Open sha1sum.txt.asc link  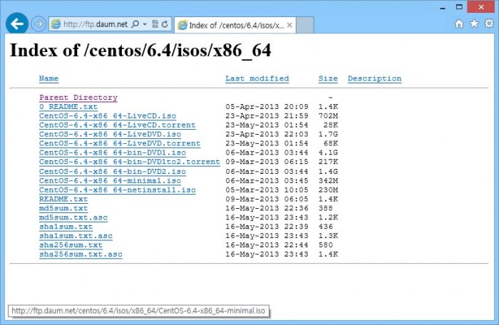(x=76, y=236)
